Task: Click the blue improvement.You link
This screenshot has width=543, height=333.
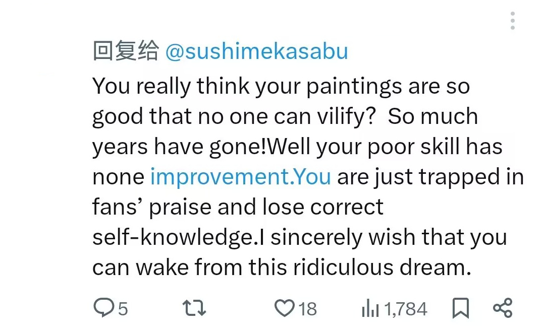Action: (x=241, y=177)
